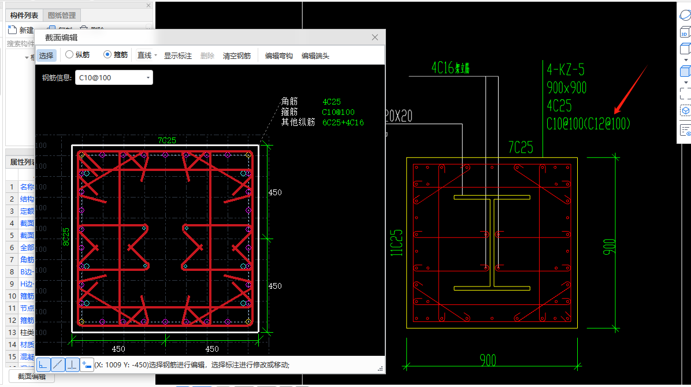Click the 8C25 label left of section

[66, 237]
